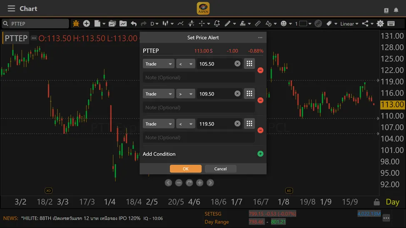The width and height of the screenshot is (406, 228).
Task: Open the hamburger menu next to Chart
Action: (11, 9)
